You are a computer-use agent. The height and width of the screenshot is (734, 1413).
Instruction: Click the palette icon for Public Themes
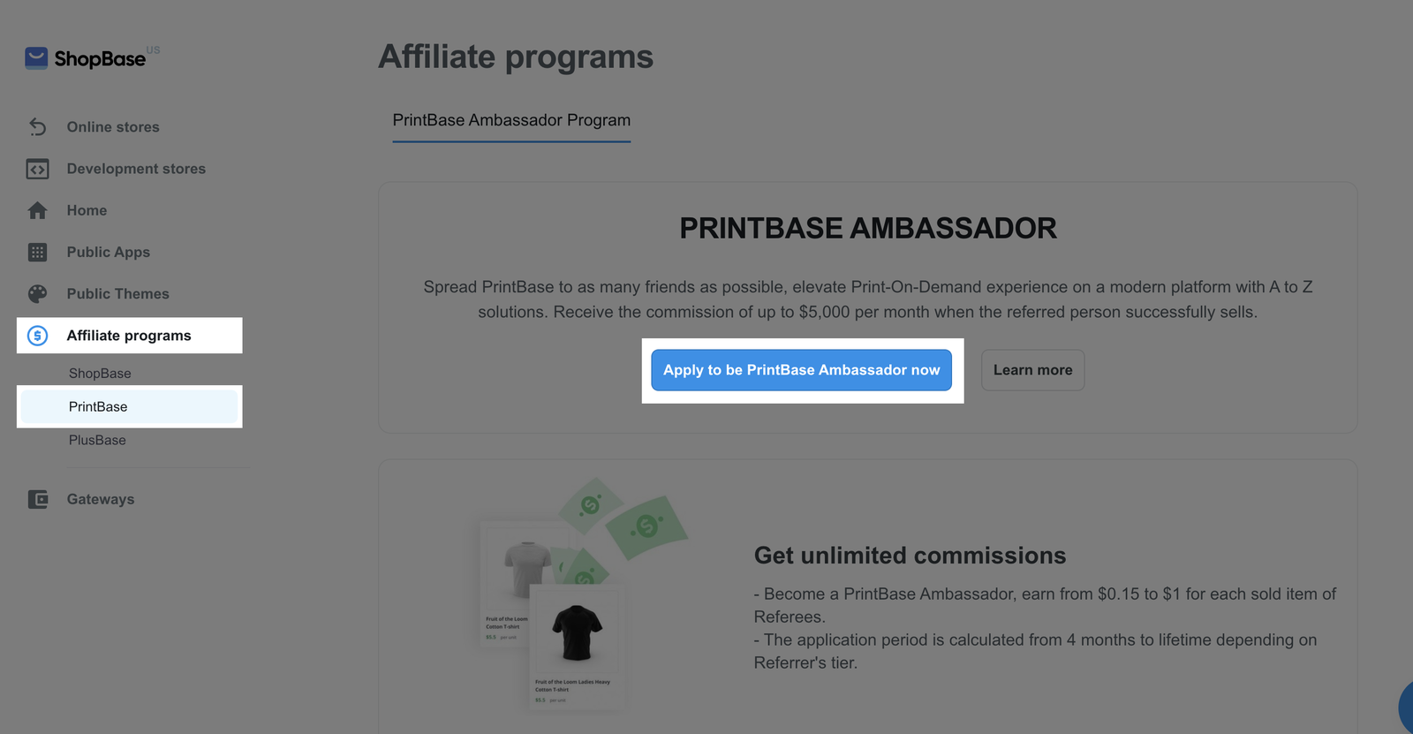click(x=37, y=294)
